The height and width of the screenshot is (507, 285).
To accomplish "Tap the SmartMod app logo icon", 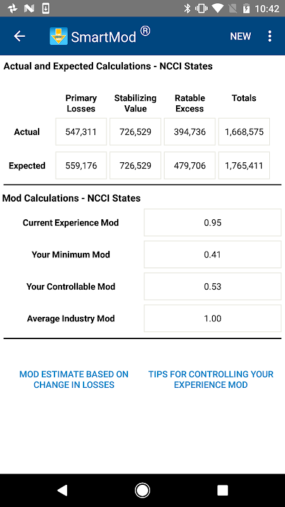I will (59, 36).
